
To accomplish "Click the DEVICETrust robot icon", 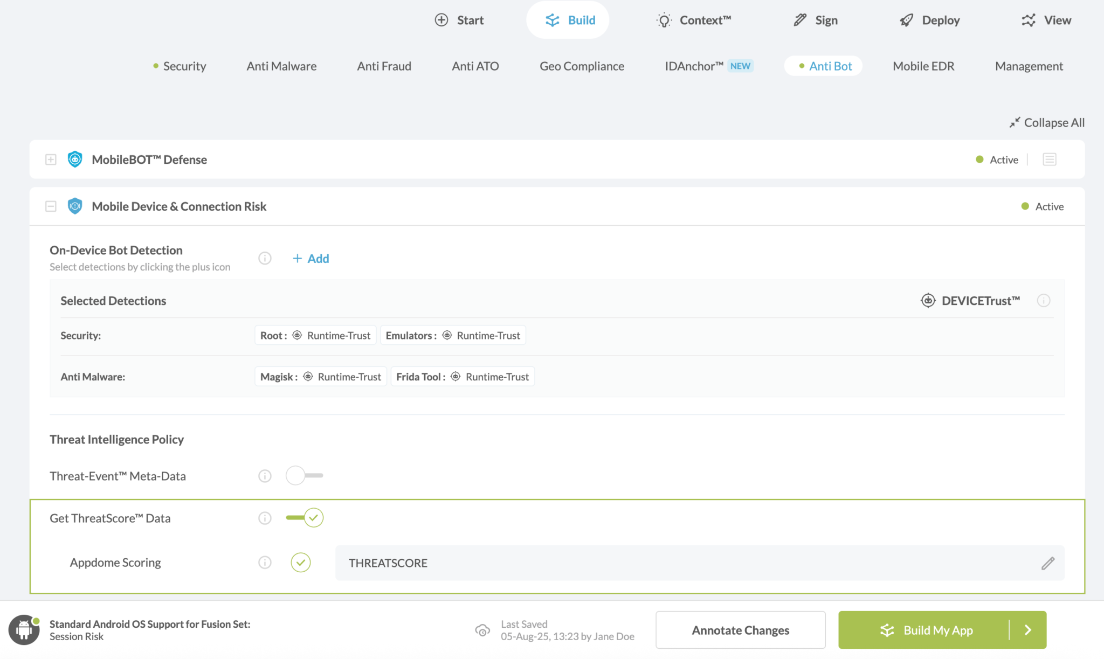I will [x=927, y=301].
